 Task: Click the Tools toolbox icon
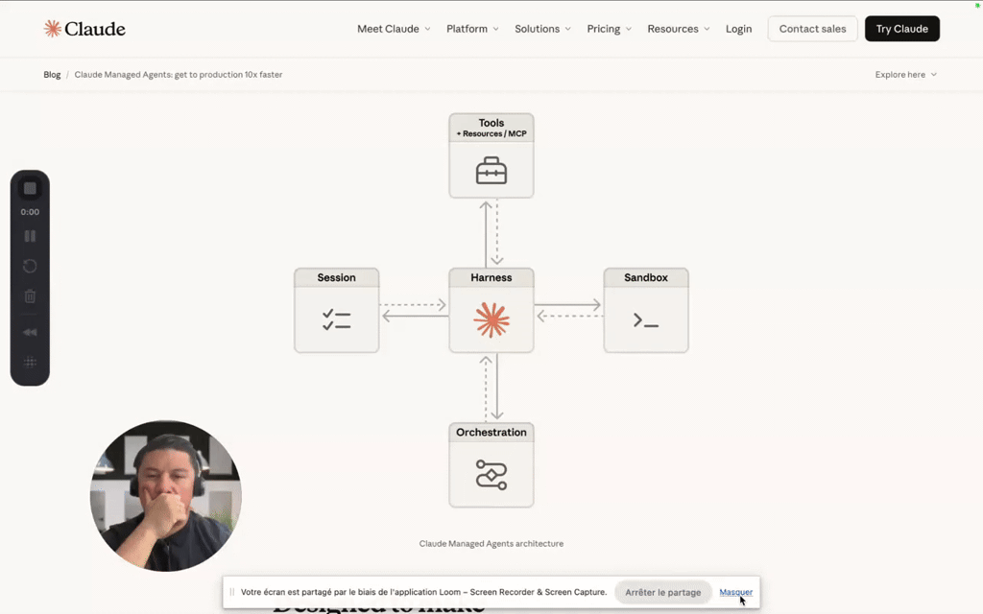[491, 171]
